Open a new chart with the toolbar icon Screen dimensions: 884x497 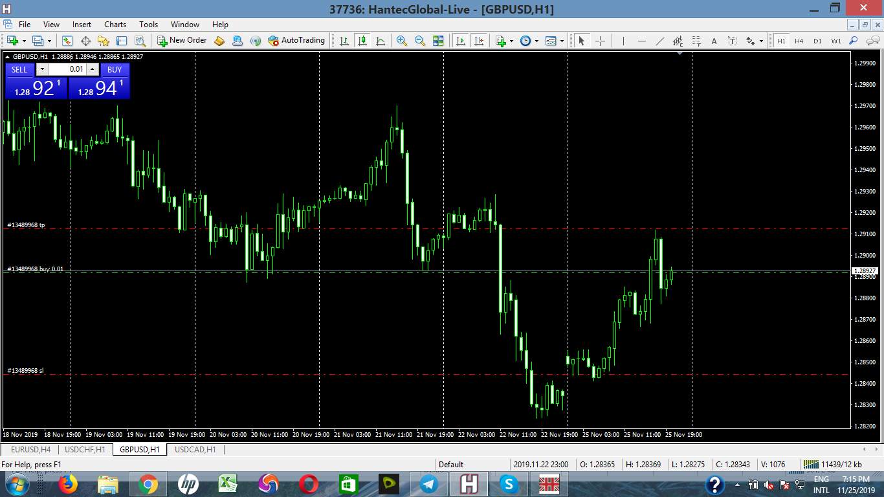[x=12, y=41]
